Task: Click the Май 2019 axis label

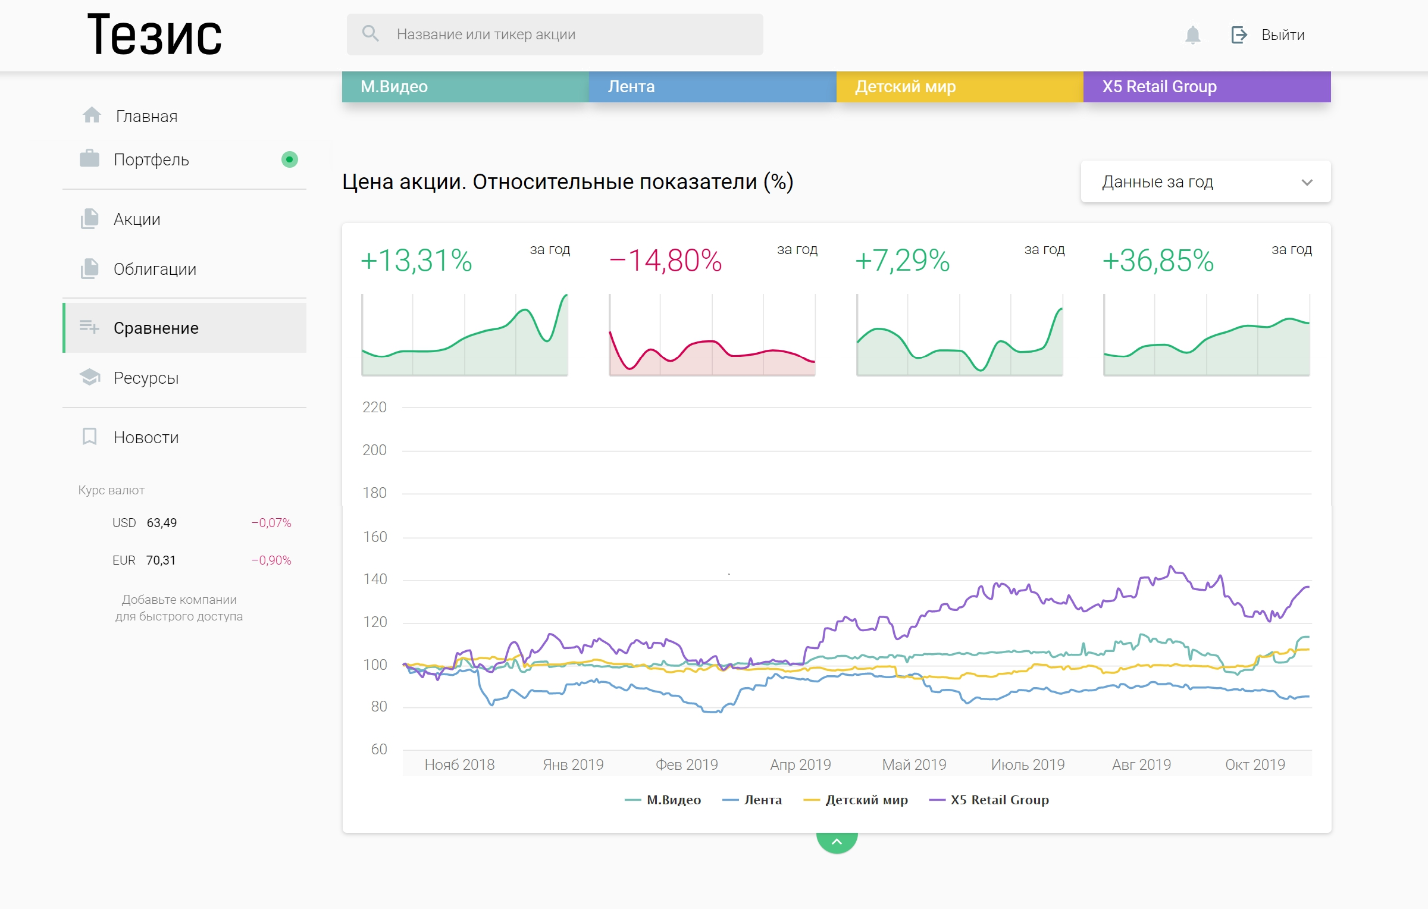Action: pos(914,764)
